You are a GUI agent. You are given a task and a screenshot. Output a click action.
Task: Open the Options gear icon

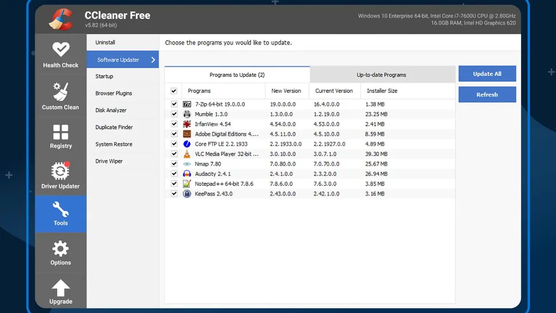pos(60,249)
